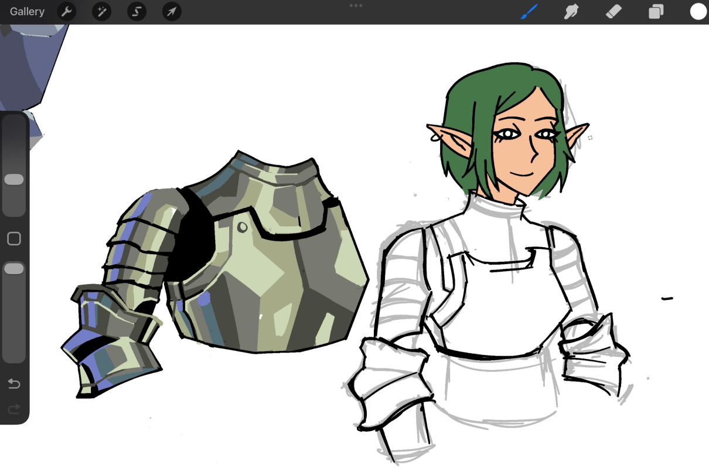Screen dimensions: 709x475
Task: Select the Smudge tool
Action: 571,12
